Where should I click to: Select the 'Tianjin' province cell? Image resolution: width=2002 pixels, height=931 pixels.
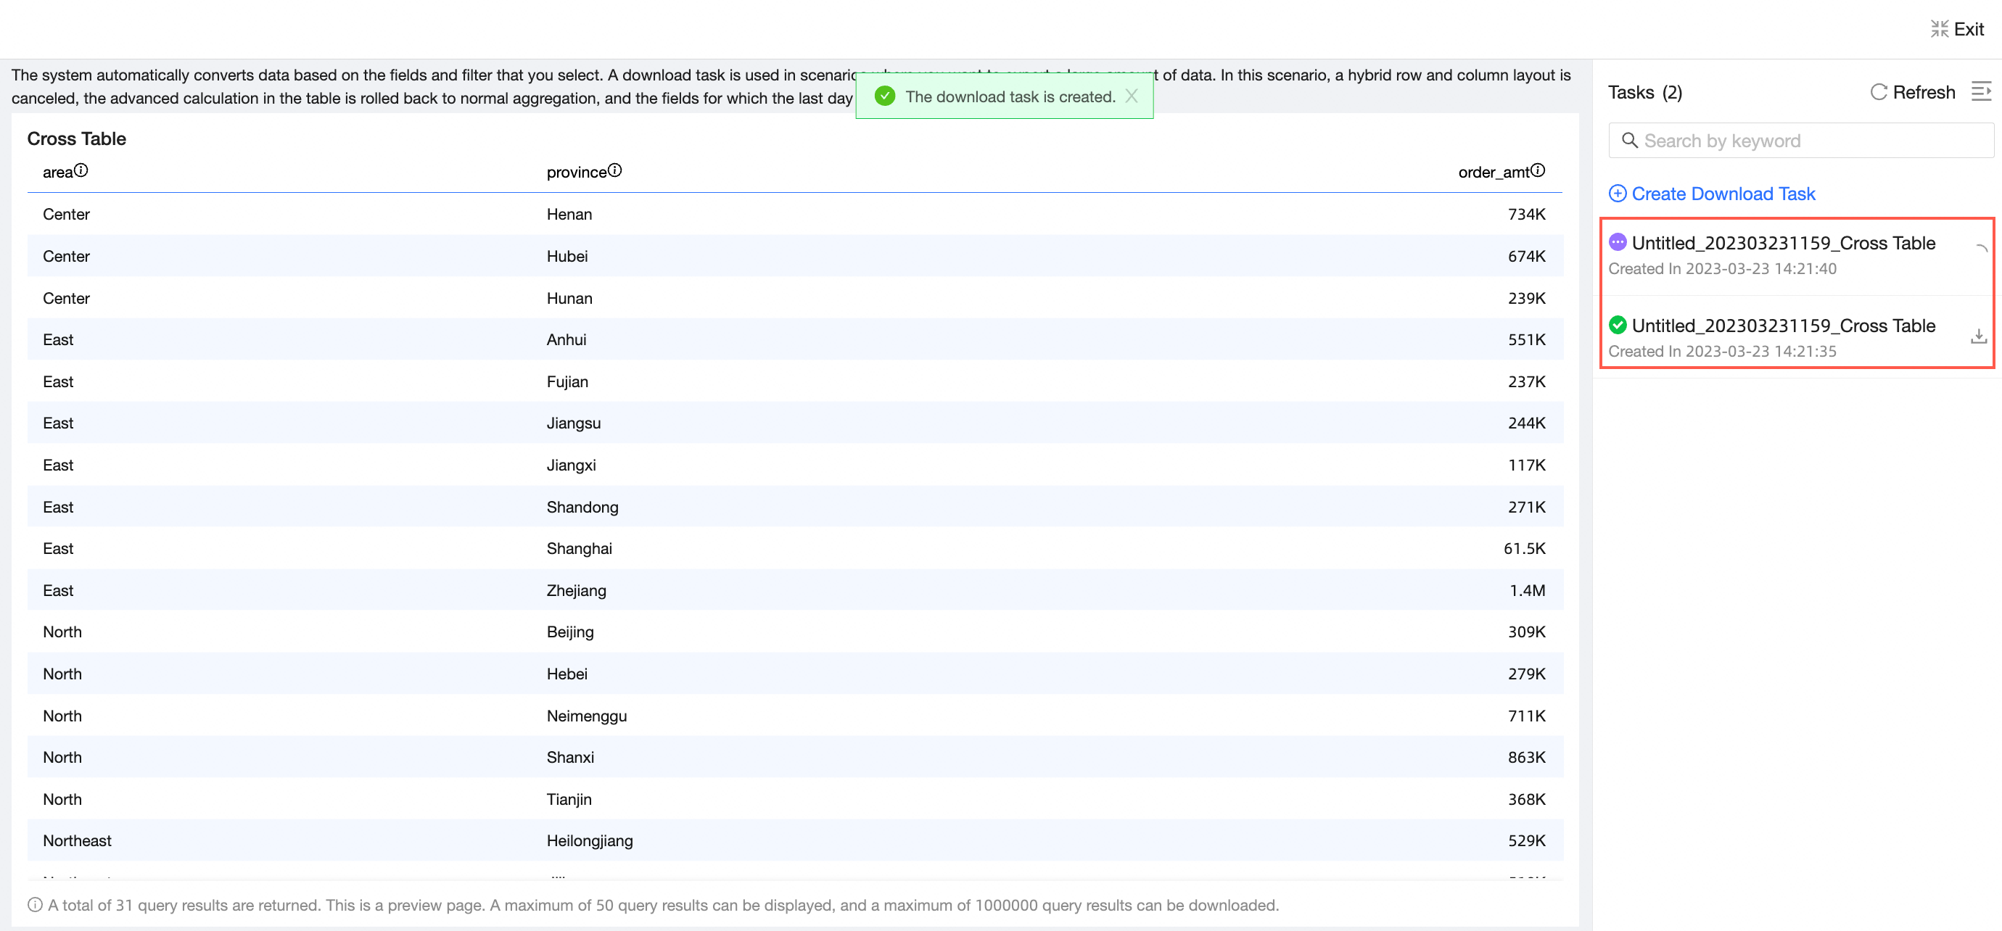click(x=569, y=798)
